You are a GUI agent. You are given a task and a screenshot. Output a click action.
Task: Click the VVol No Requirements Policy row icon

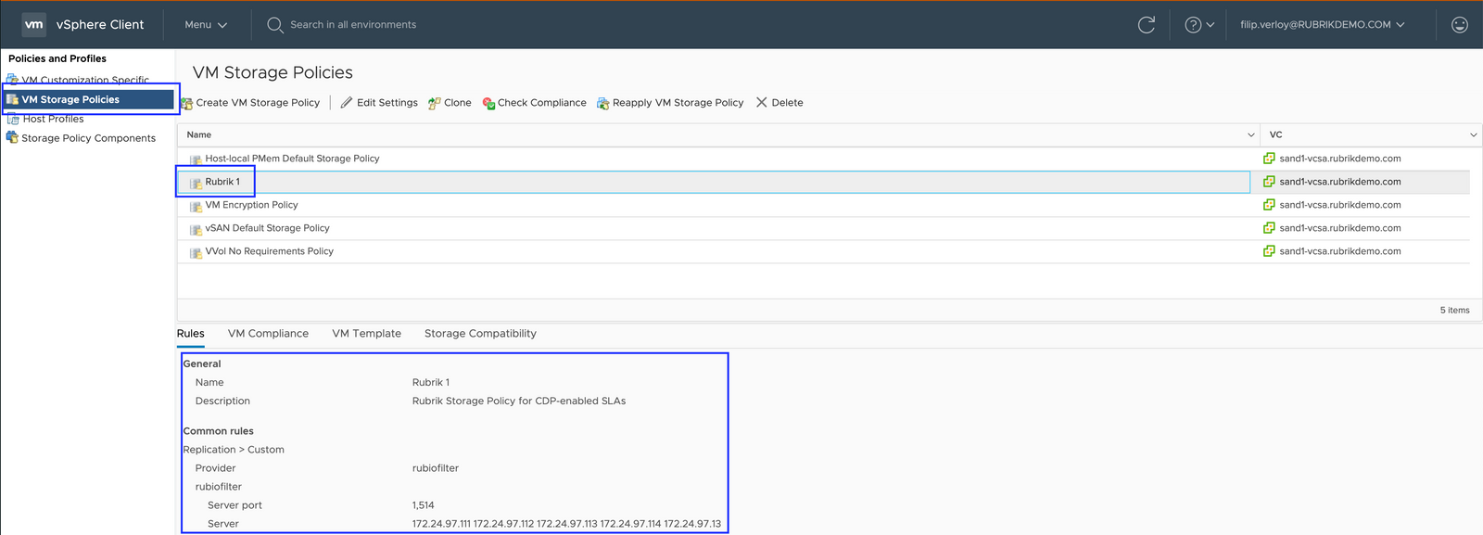tap(196, 252)
